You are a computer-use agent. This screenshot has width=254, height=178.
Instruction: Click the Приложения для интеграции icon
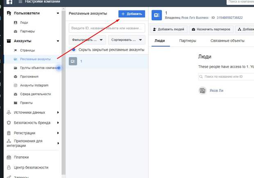tap(9, 141)
